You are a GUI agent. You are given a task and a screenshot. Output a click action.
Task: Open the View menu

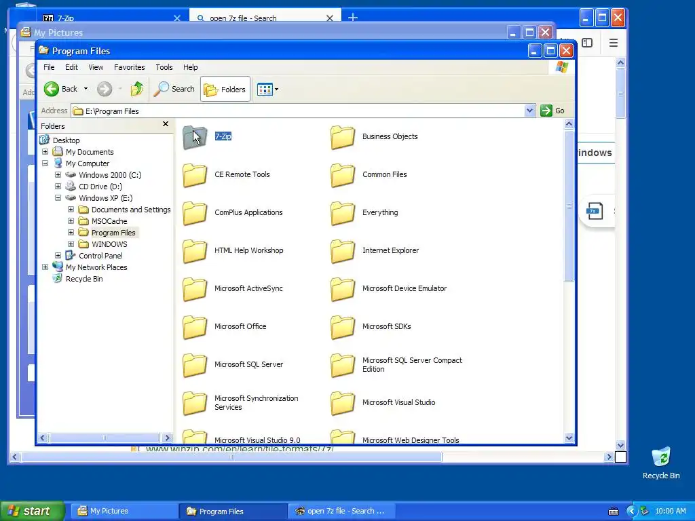pyautogui.click(x=96, y=67)
